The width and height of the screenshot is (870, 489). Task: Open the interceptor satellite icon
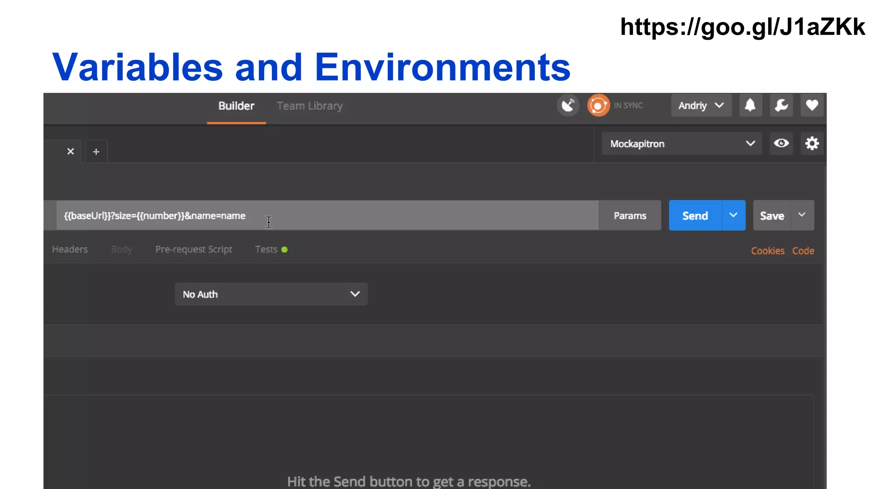568,105
